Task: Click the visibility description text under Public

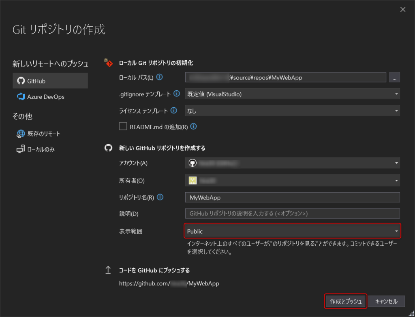Action: tap(292, 248)
